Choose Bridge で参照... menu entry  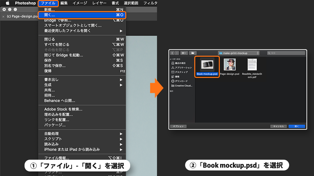tap(82, 20)
